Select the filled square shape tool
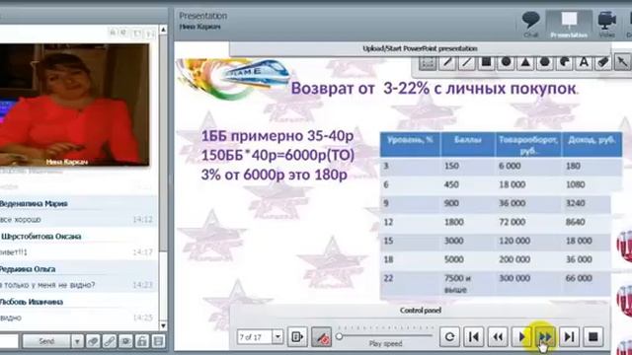632x355 pixels. click(486, 62)
